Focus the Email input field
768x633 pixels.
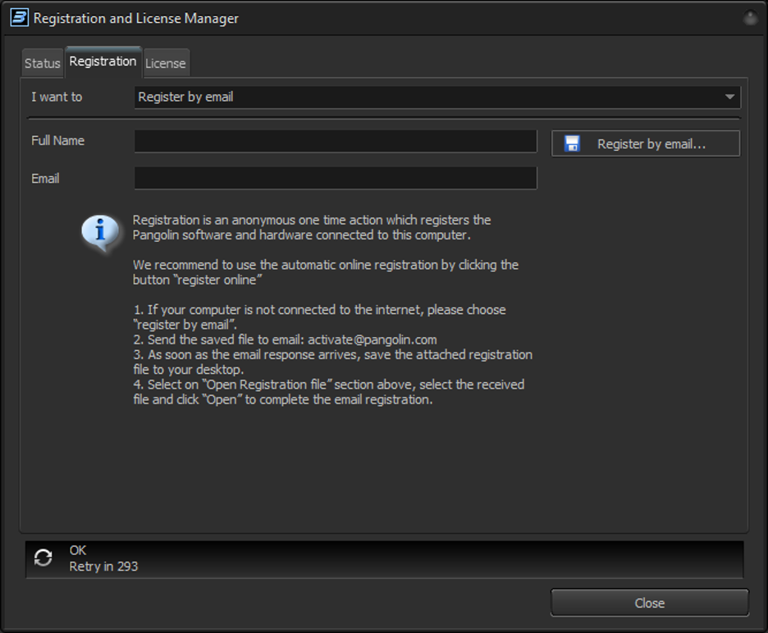click(336, 178)
